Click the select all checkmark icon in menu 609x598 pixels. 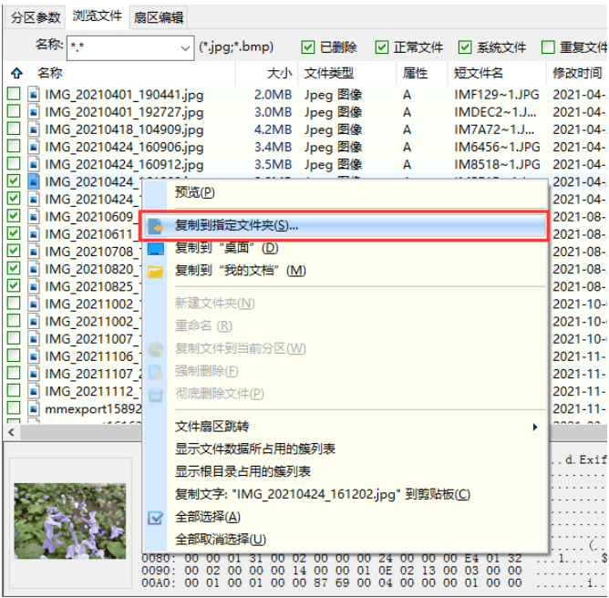click(156, 518)
